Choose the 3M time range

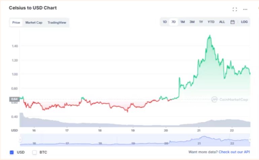pos(192,22)
